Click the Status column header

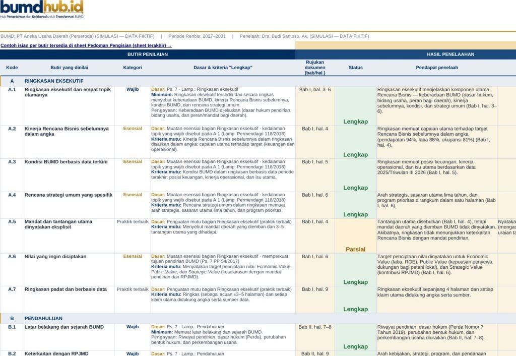355,68
